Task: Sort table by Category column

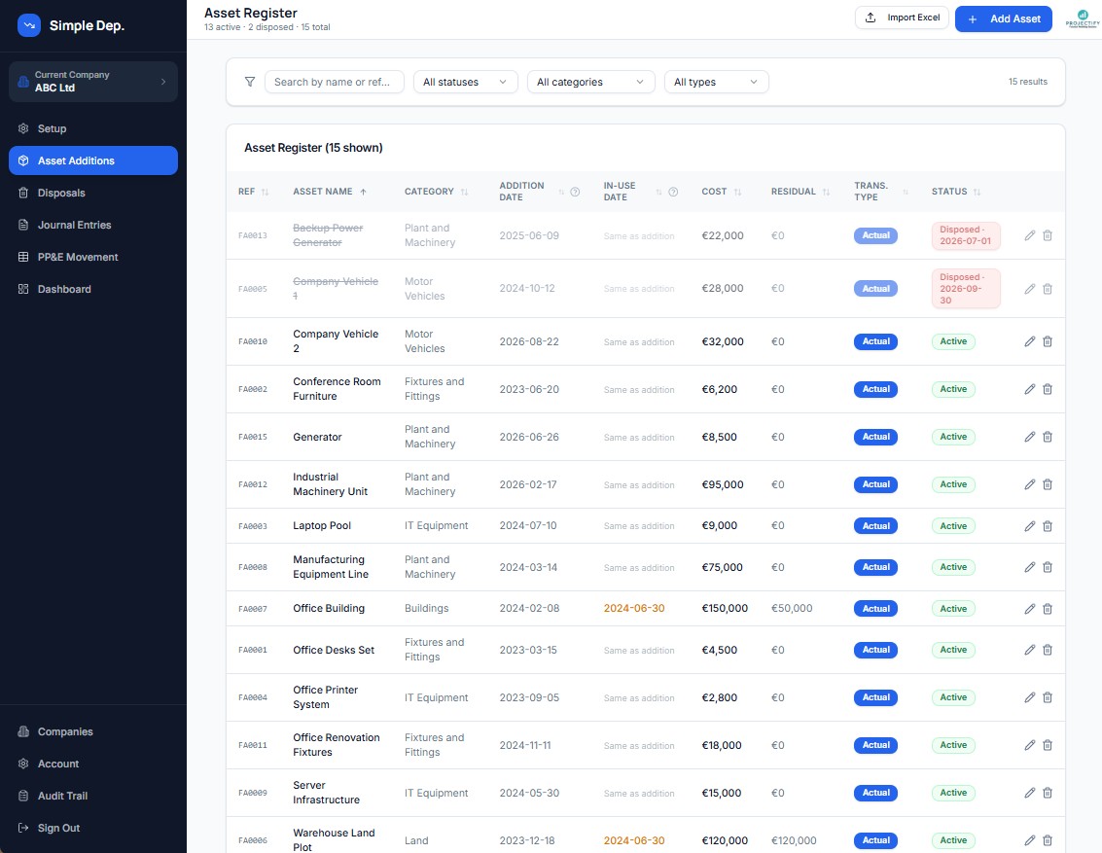Action: point(436,192)
